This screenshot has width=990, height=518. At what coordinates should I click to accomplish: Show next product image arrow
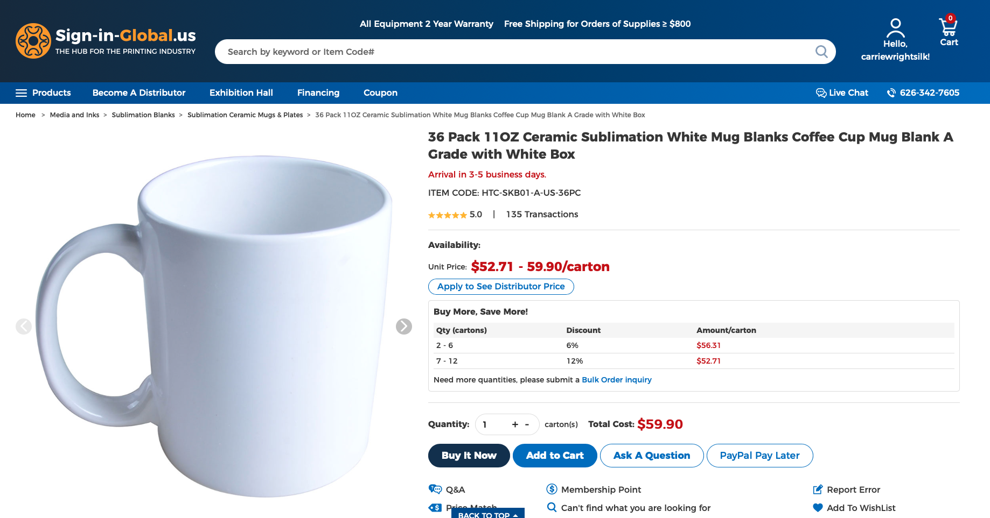coord(404,327)
